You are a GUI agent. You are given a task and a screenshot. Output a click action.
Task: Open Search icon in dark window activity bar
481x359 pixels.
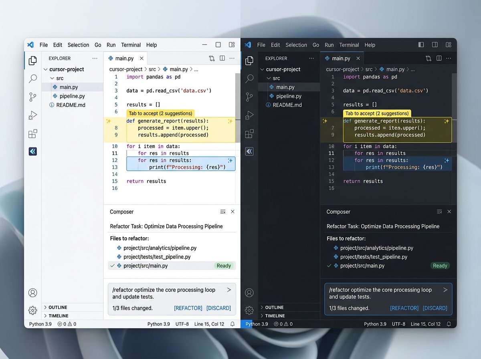(249, 79)
